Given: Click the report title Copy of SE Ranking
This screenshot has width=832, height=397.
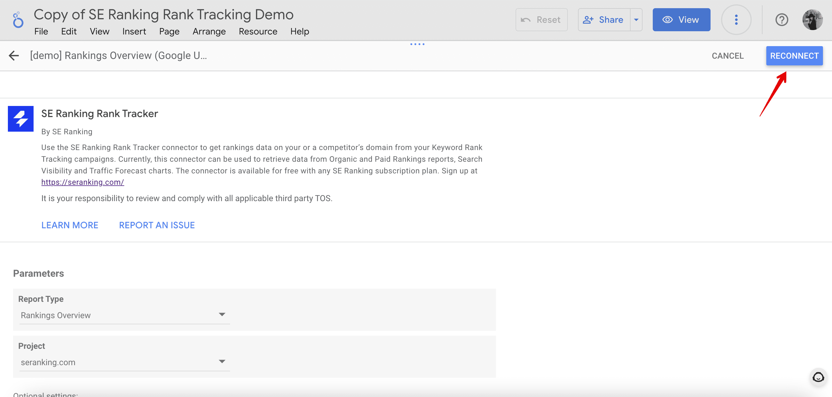Looking at the screenshot, I should tap(163, 15).
